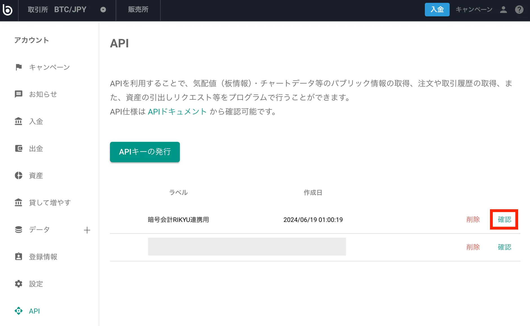
Task: Switch to the 販売所 tab
Action: (x=138, y=10)
